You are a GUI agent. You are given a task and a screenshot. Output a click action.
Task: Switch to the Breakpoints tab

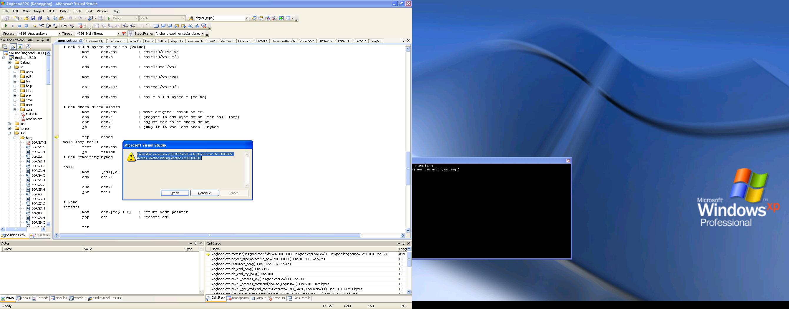pos(238,298)
